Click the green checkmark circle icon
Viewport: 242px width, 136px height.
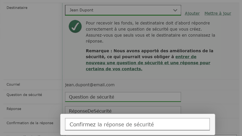click(75, 26)
